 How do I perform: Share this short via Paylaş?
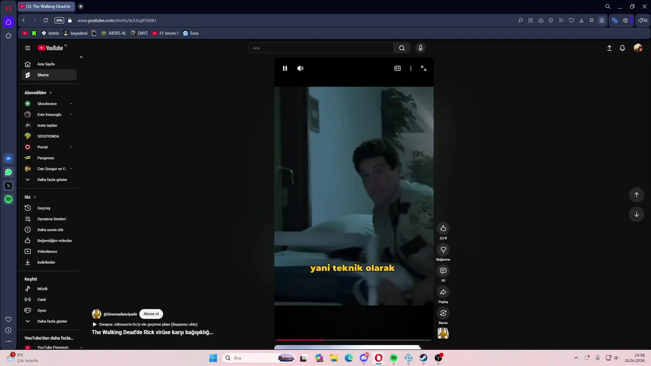(443, 292)
